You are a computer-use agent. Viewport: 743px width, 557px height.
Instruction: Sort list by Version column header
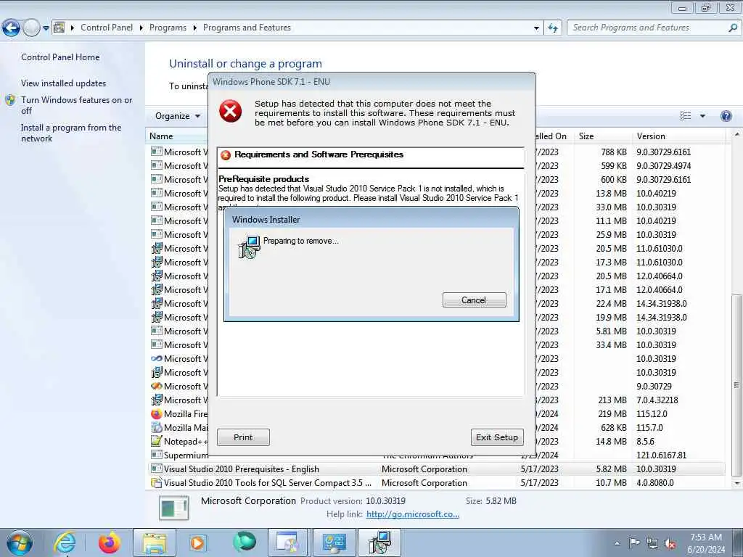pyautogui.click(x=678, y=136)
